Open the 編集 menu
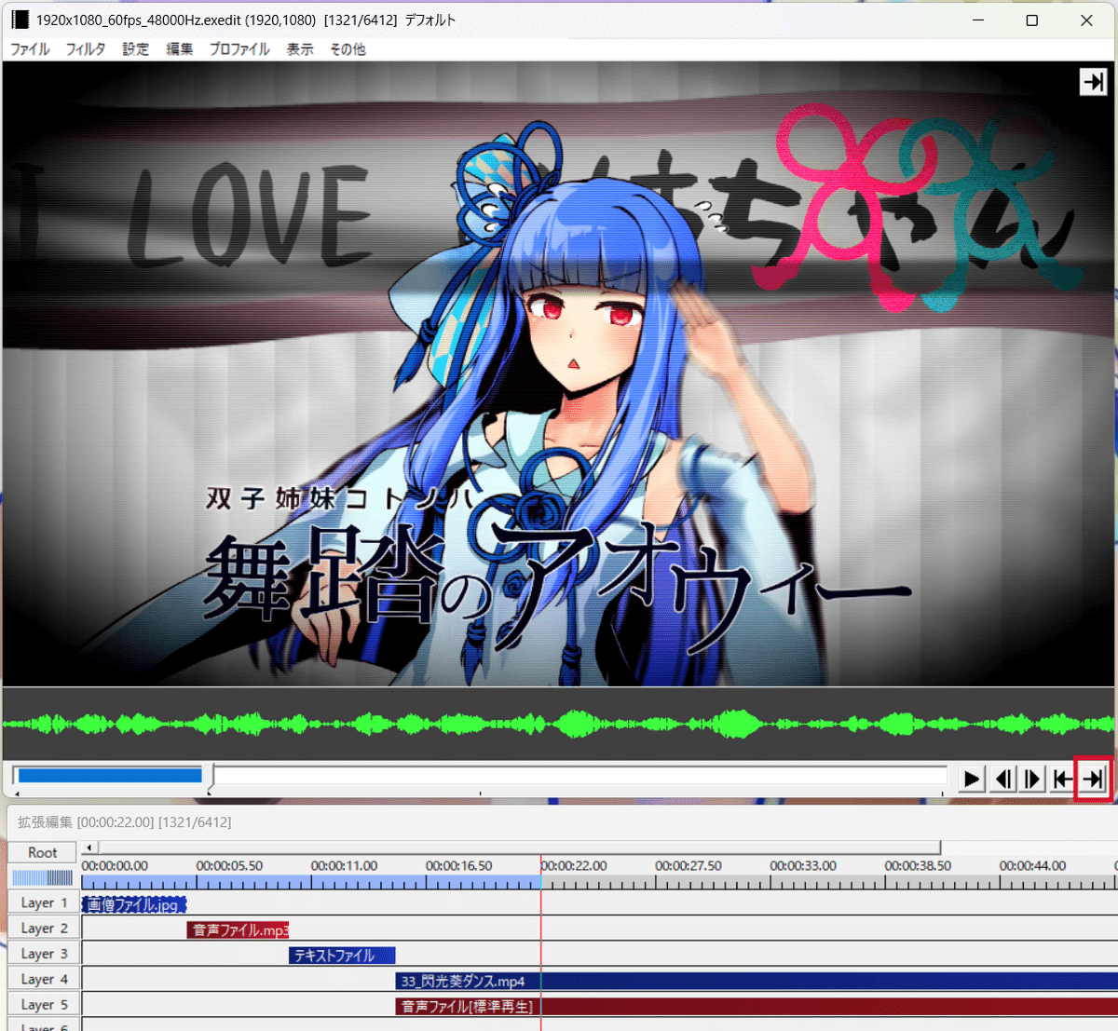The width and height of the screenshot is (1118, 1031). click(x=179, y=49)
